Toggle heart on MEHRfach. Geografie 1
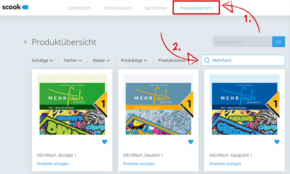Screen dimensions: 290x174 277,142
